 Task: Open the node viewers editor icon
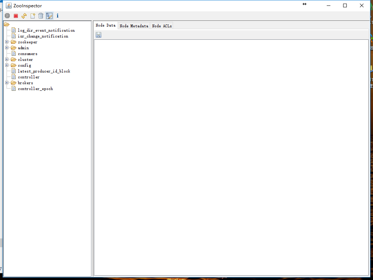coord(49,16)
